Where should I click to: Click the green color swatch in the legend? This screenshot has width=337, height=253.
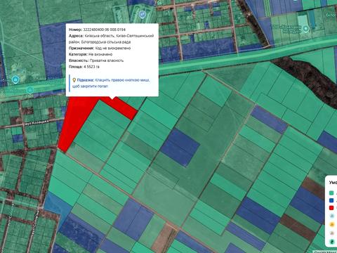331,193
